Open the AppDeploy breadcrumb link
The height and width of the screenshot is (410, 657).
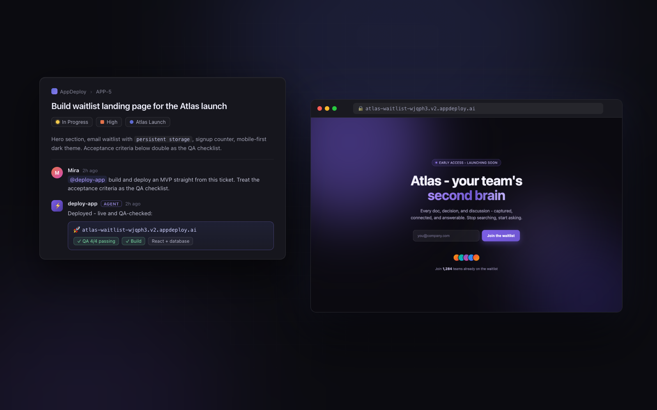pos(73,92)
